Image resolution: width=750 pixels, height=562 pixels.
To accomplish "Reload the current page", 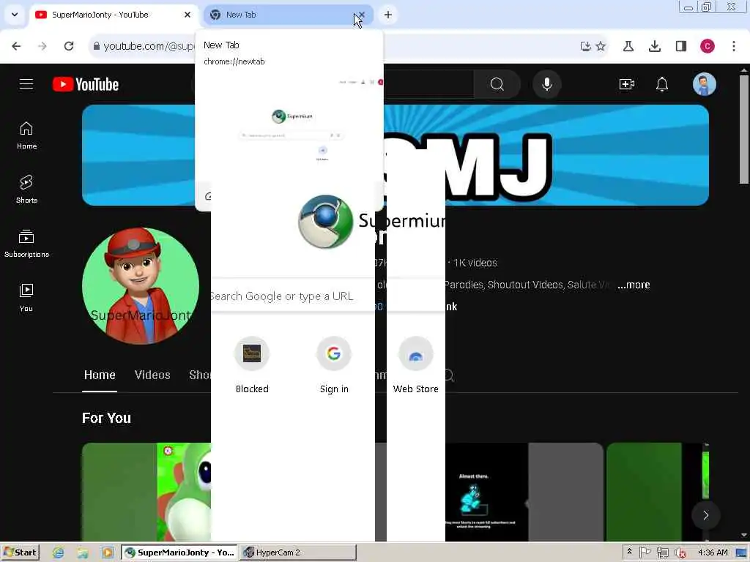I will coord(69,46).
